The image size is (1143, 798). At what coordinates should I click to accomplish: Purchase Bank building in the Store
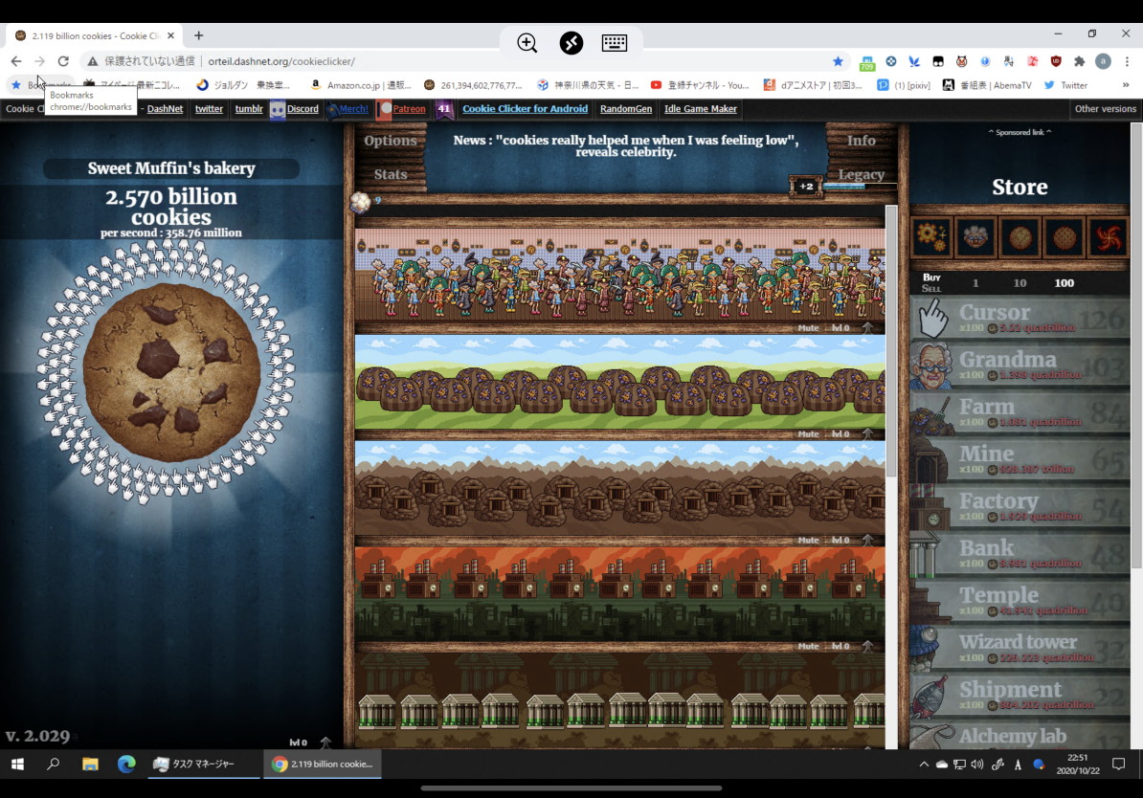(1020, 554)
